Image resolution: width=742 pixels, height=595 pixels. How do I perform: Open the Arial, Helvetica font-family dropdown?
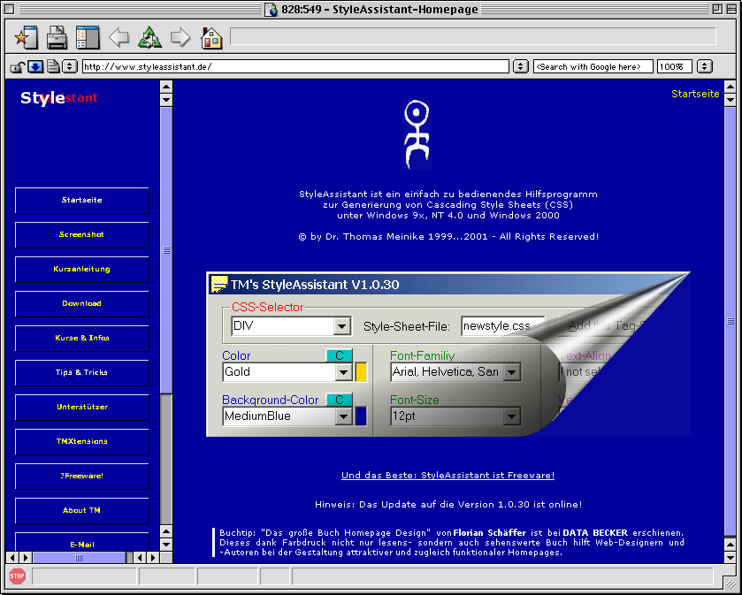pyautogui.click(x=511, y=372)
